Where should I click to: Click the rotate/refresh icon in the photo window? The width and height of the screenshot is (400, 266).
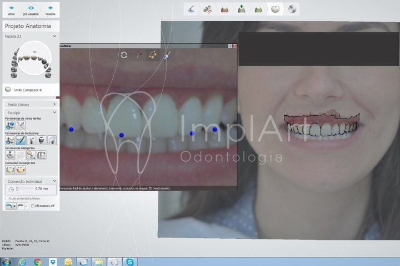pyautogui.click(x=124, y=55)
